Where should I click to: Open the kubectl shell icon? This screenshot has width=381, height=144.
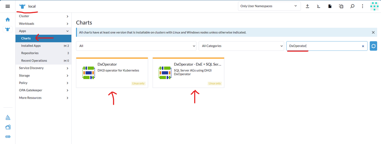coord(318,6)
